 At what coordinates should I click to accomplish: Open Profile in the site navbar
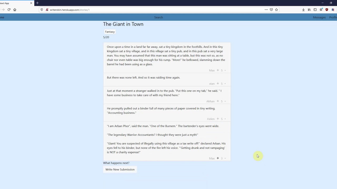(333, 17)
